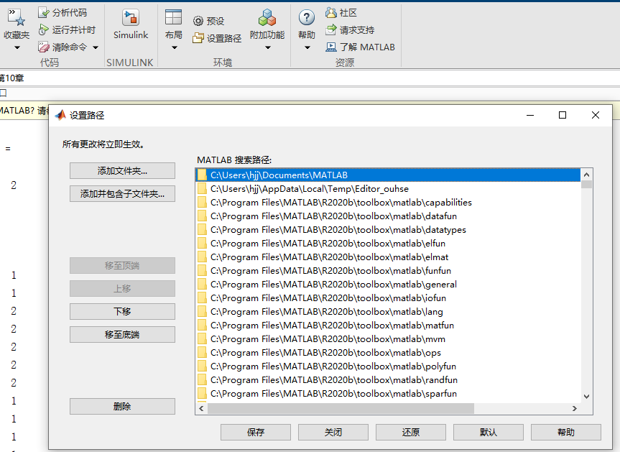Move selected path down with 下移 button

(x=122, y=311)
